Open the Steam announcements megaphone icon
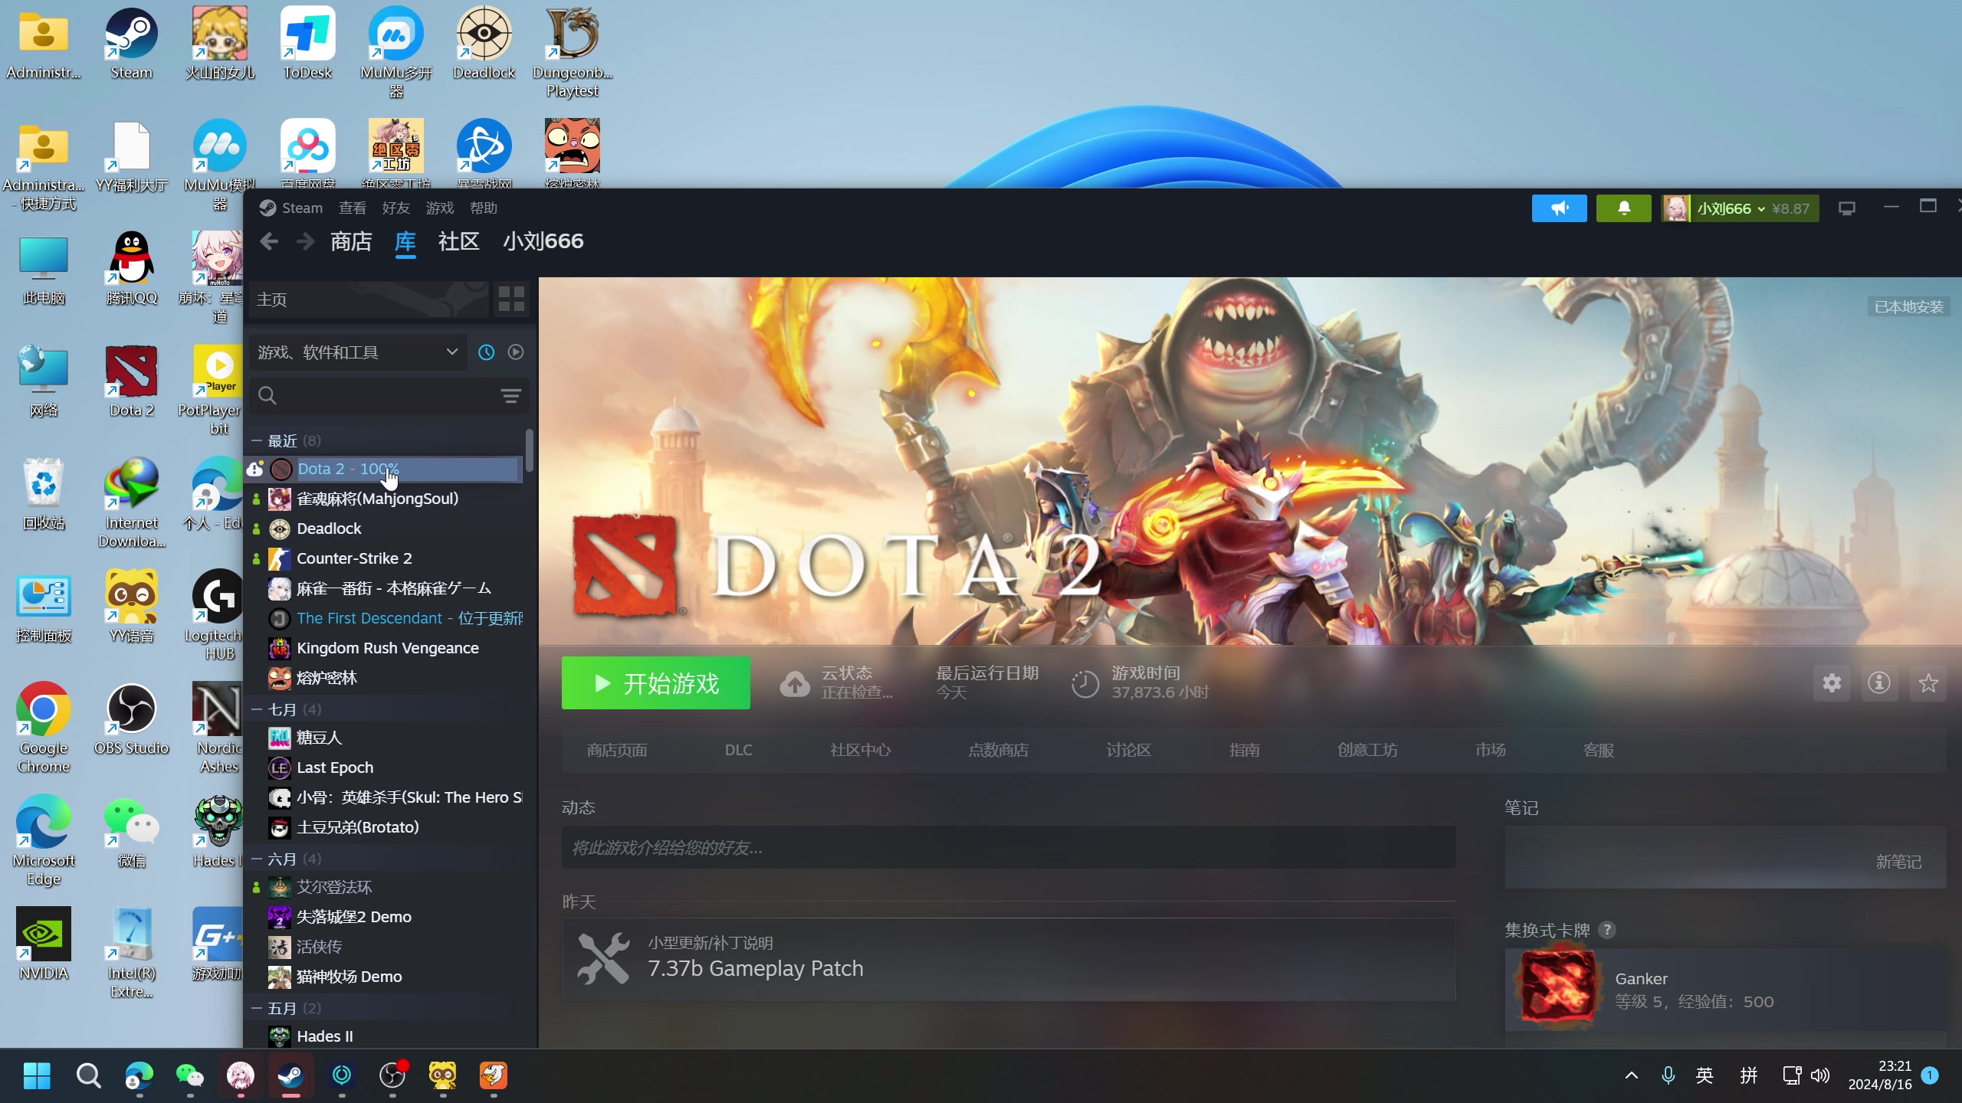1962x1103 pixels. click(1559, 208)
